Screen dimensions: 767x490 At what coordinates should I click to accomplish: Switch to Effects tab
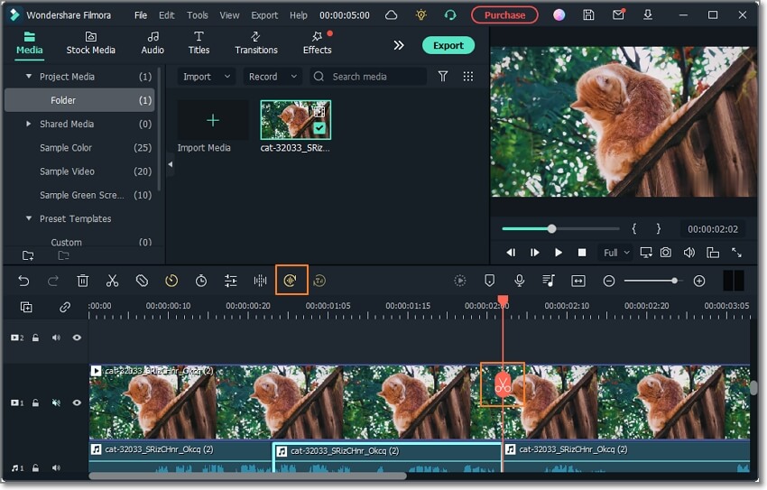tap(317, 43)
